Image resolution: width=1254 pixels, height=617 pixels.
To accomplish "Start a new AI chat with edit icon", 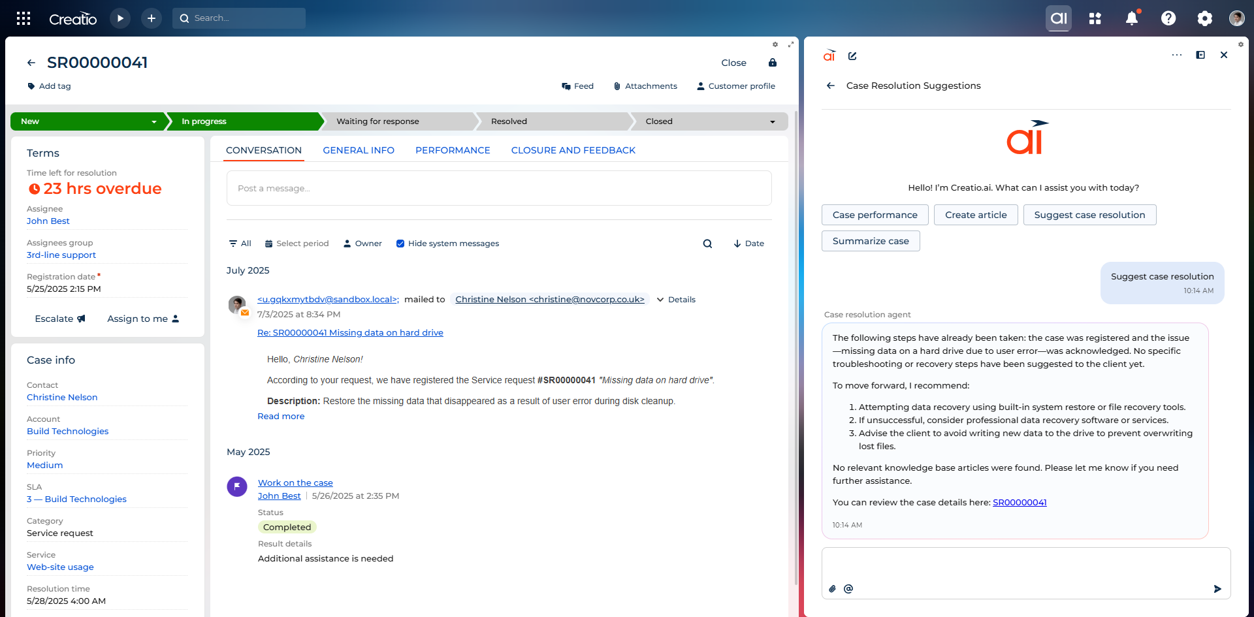I will (852, 55).
